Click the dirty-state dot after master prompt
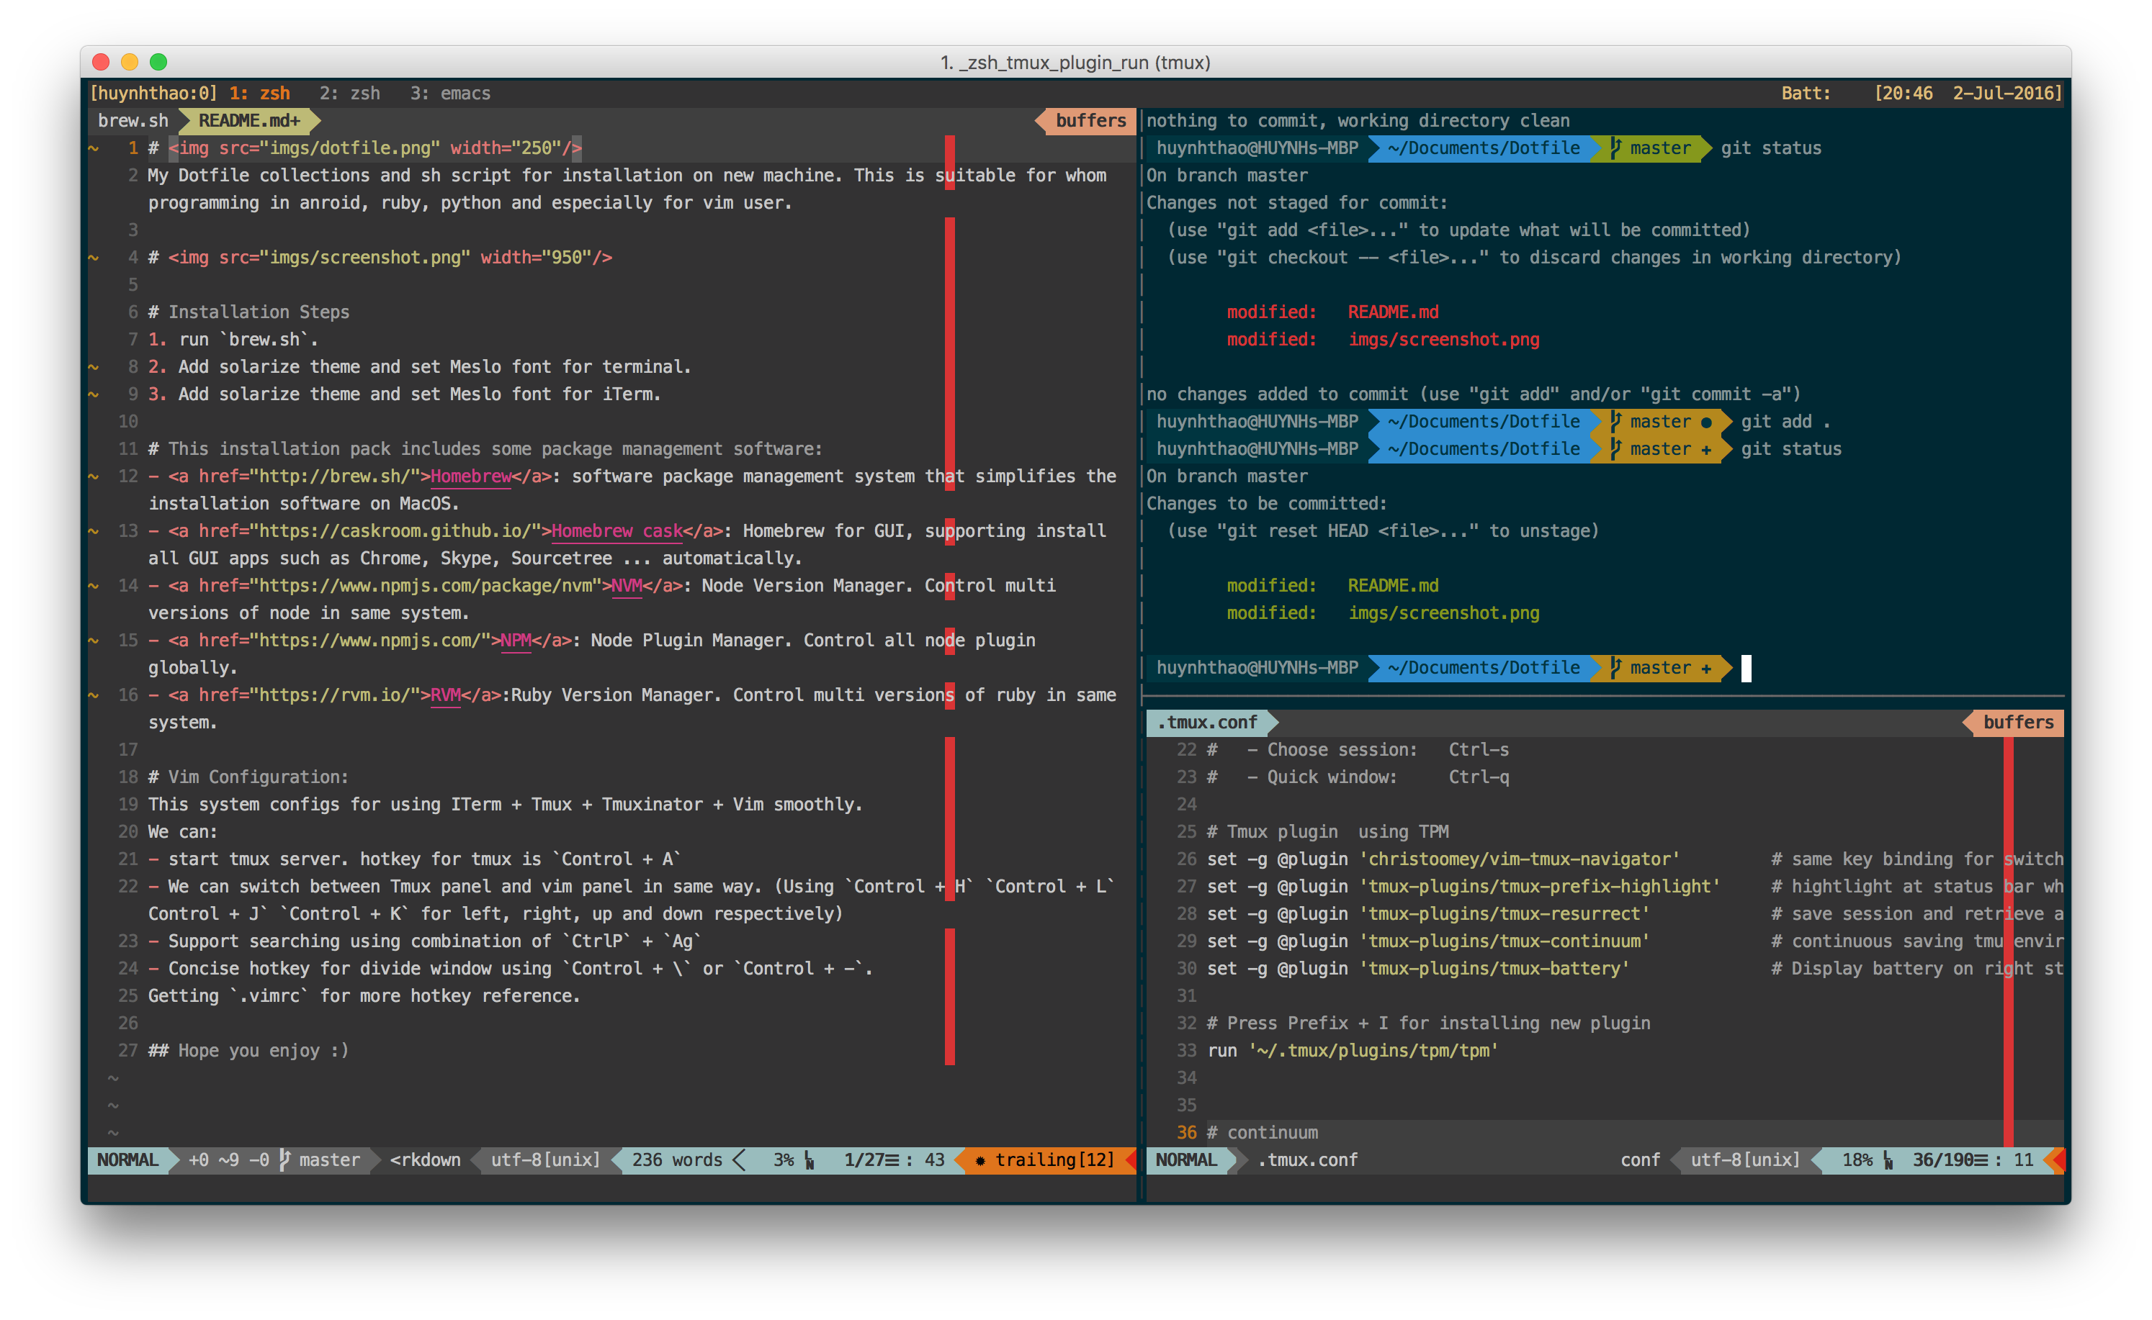2152x1320 pixels. click(1705, 422)
